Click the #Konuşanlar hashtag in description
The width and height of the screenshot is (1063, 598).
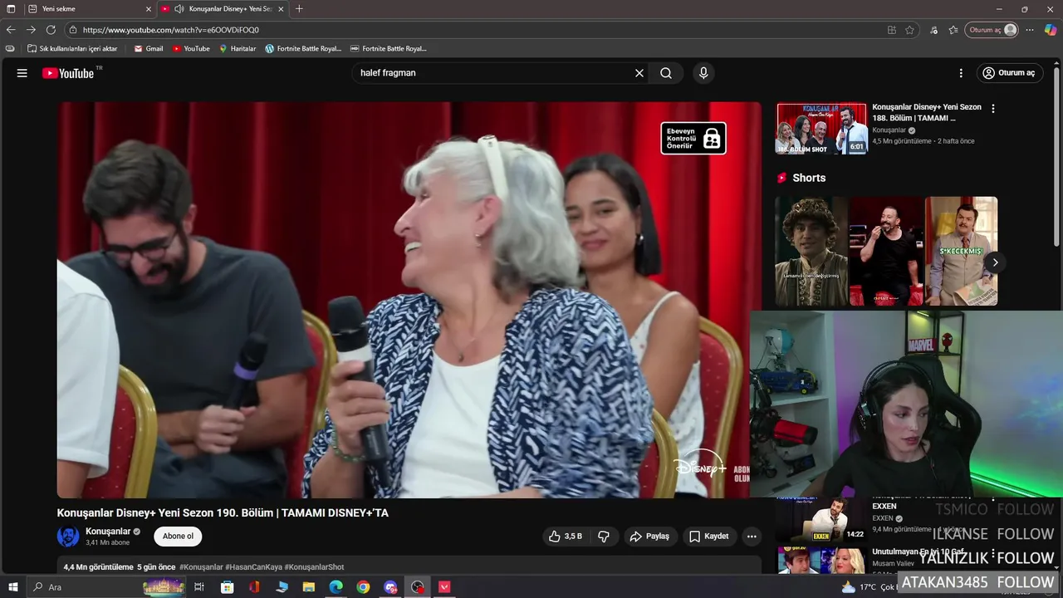point(201,567)
